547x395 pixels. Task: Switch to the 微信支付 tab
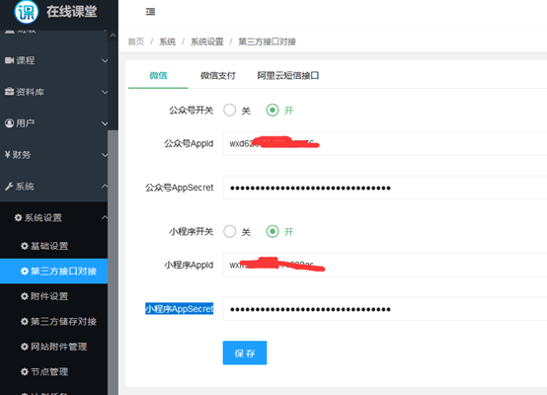(217, 75)
